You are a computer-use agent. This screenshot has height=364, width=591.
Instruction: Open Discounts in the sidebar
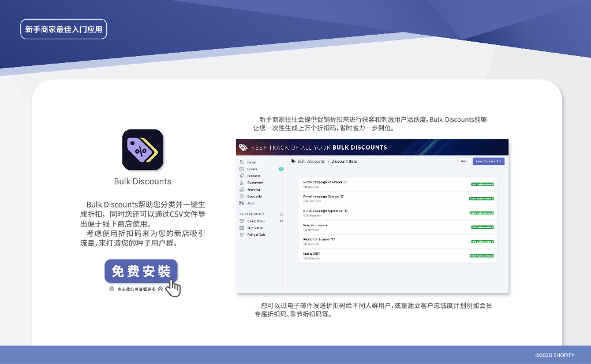click(x=255, y=196)
